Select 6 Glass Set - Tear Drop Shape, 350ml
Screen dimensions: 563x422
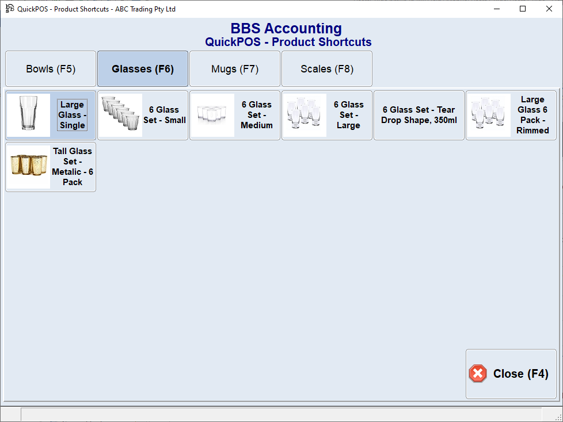pos(419,114)
